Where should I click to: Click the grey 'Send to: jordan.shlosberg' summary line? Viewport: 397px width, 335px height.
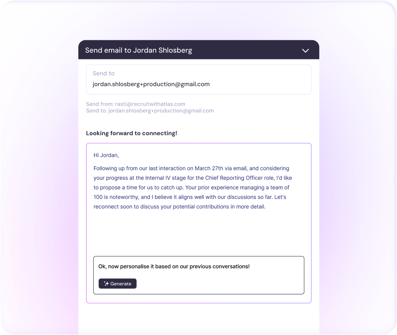tap(150, 111)
